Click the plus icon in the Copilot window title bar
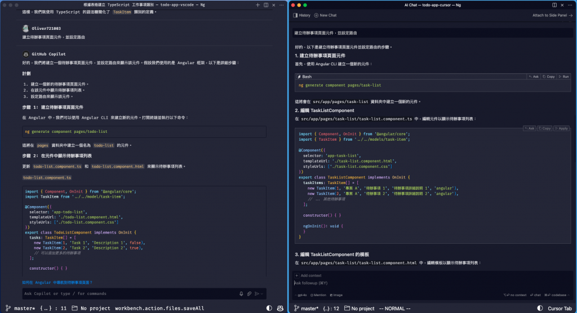This screenshot has width=577, height=313. pos(258,5)
